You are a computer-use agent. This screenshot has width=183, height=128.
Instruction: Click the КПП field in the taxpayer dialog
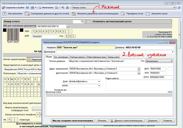158,73
